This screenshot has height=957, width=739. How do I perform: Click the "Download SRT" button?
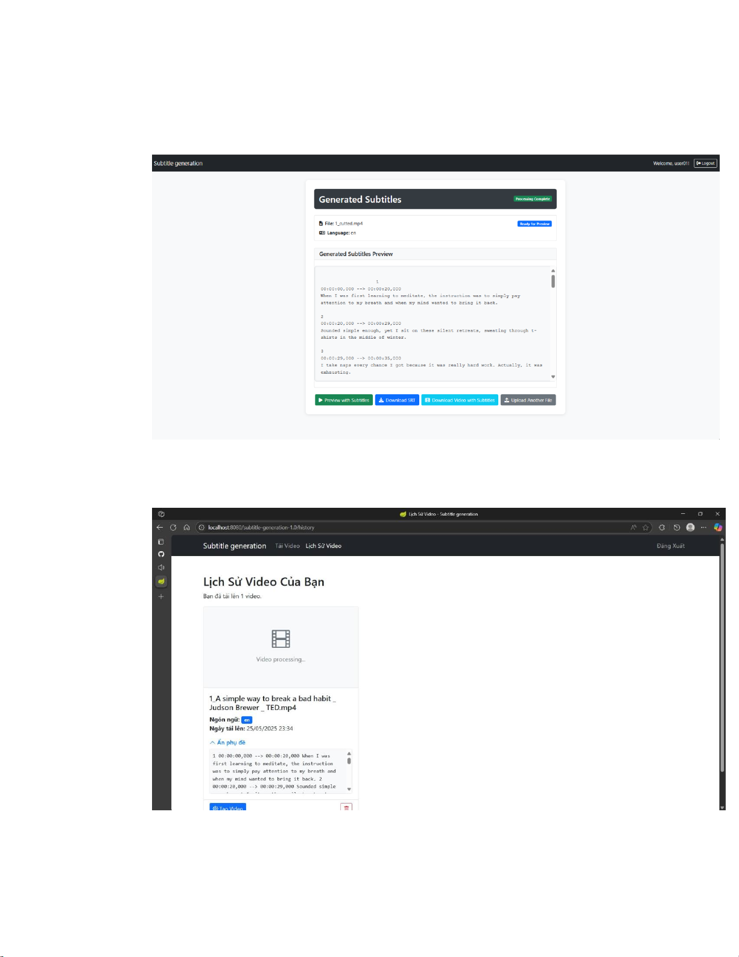397,400
